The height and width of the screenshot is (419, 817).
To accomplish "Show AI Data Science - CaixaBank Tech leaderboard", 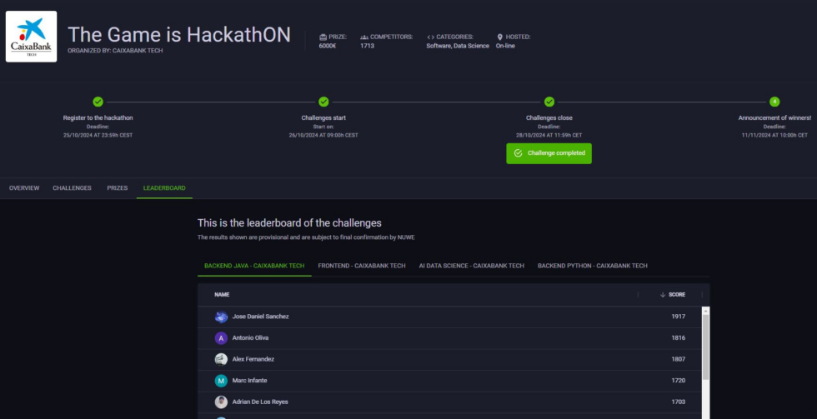I will [472, 266].
